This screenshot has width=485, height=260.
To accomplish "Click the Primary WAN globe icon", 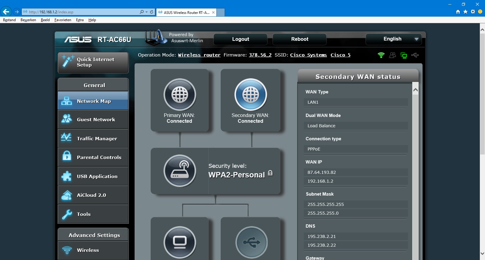I will (180, 95).
